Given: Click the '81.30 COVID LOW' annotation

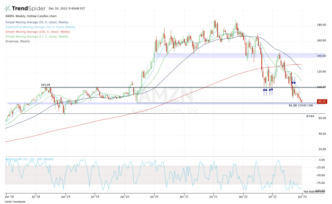Looking at the screenshot, I should pos(301,105).
